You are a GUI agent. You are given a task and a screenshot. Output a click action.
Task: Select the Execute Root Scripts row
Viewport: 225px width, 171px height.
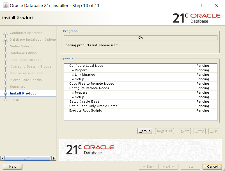[x=141, y=110]
